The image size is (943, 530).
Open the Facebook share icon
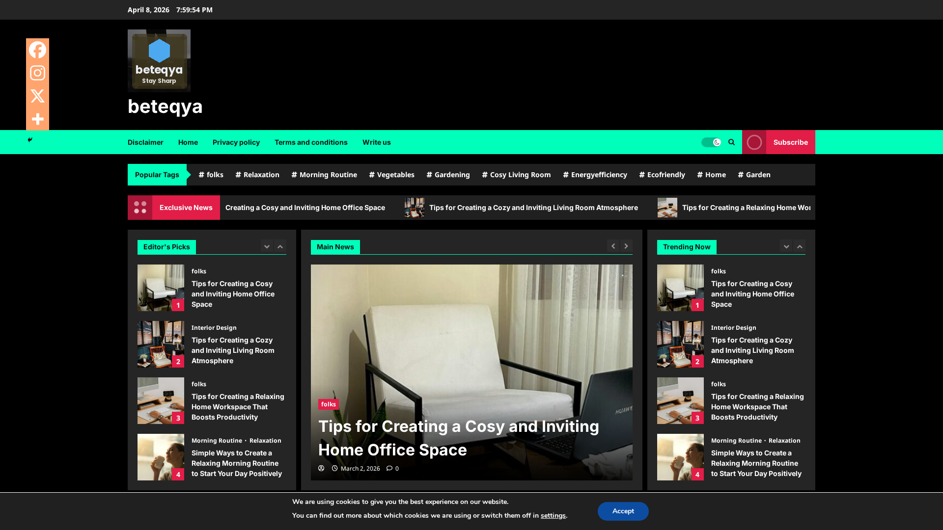pos(38,50)
